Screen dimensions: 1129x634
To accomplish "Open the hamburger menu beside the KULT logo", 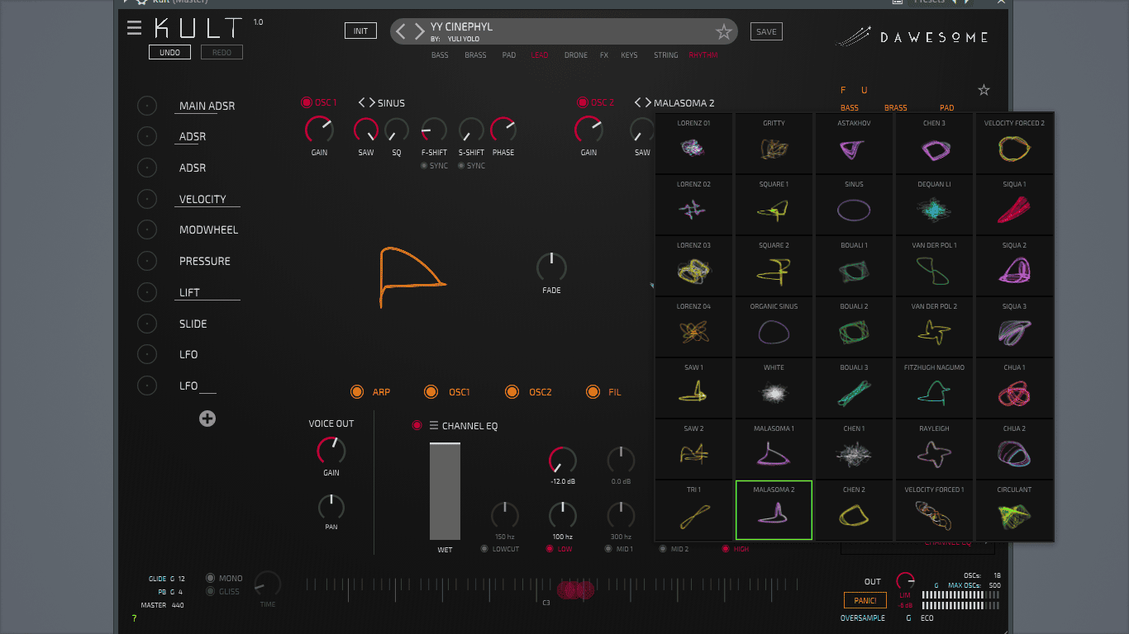I will tap(134, 28).
